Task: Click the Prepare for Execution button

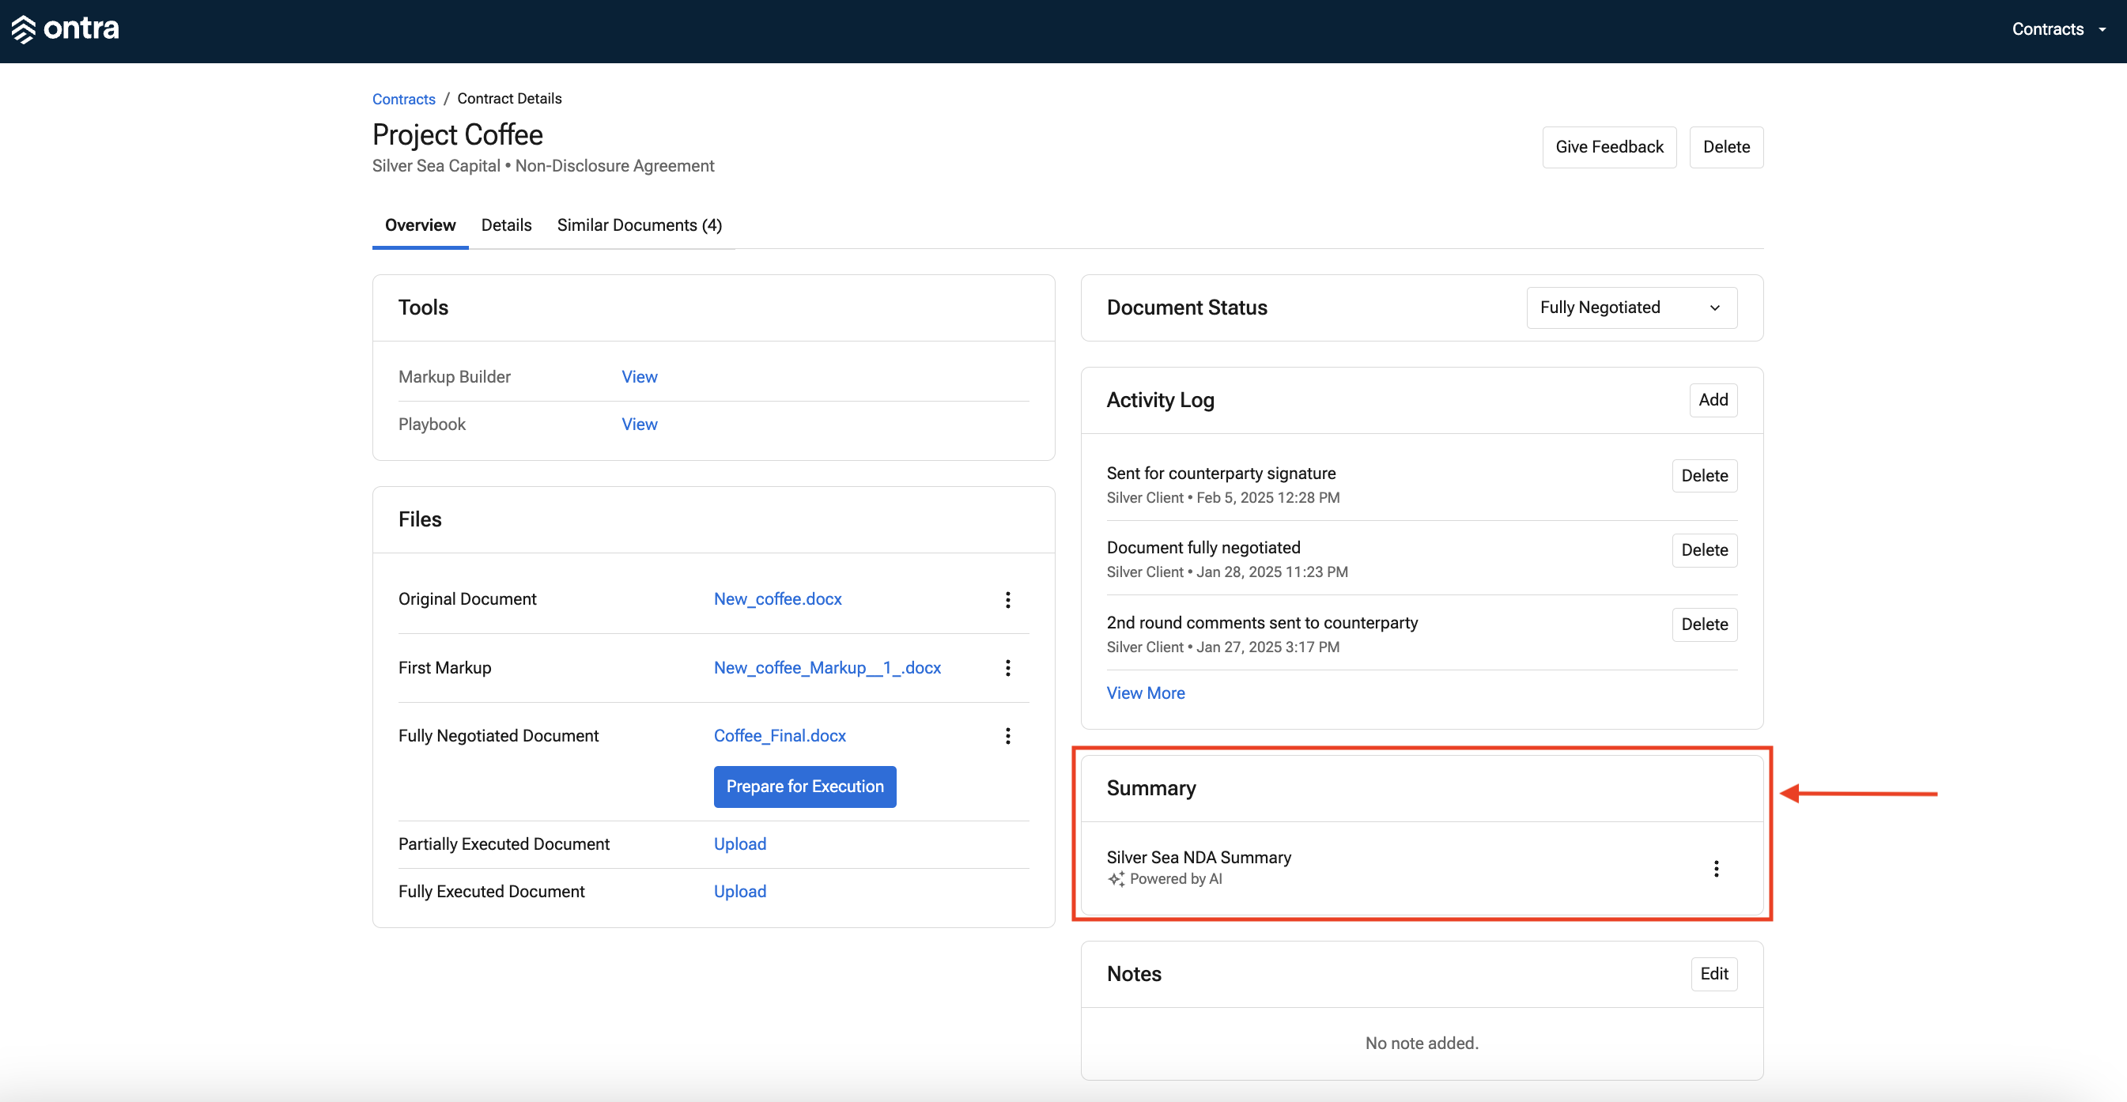Action: coord(804,787)
